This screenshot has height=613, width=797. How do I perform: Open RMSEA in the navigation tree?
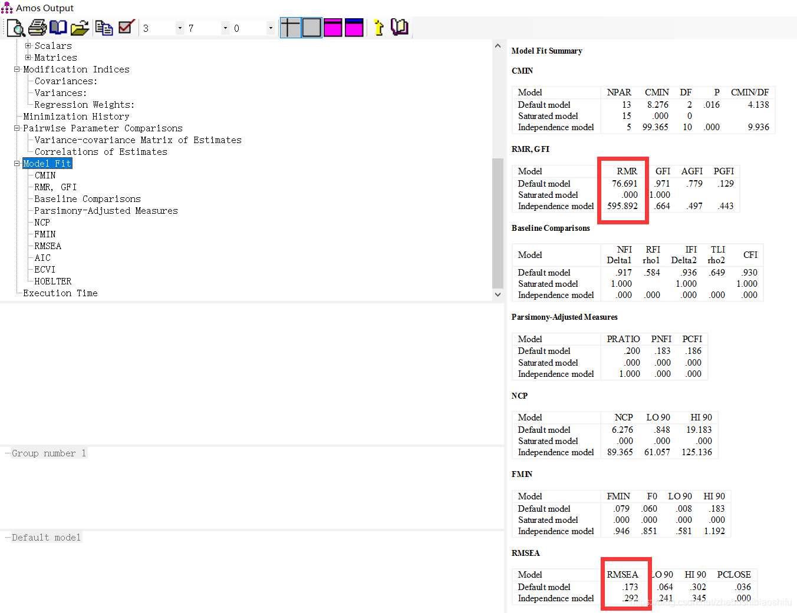click(48, 246)
